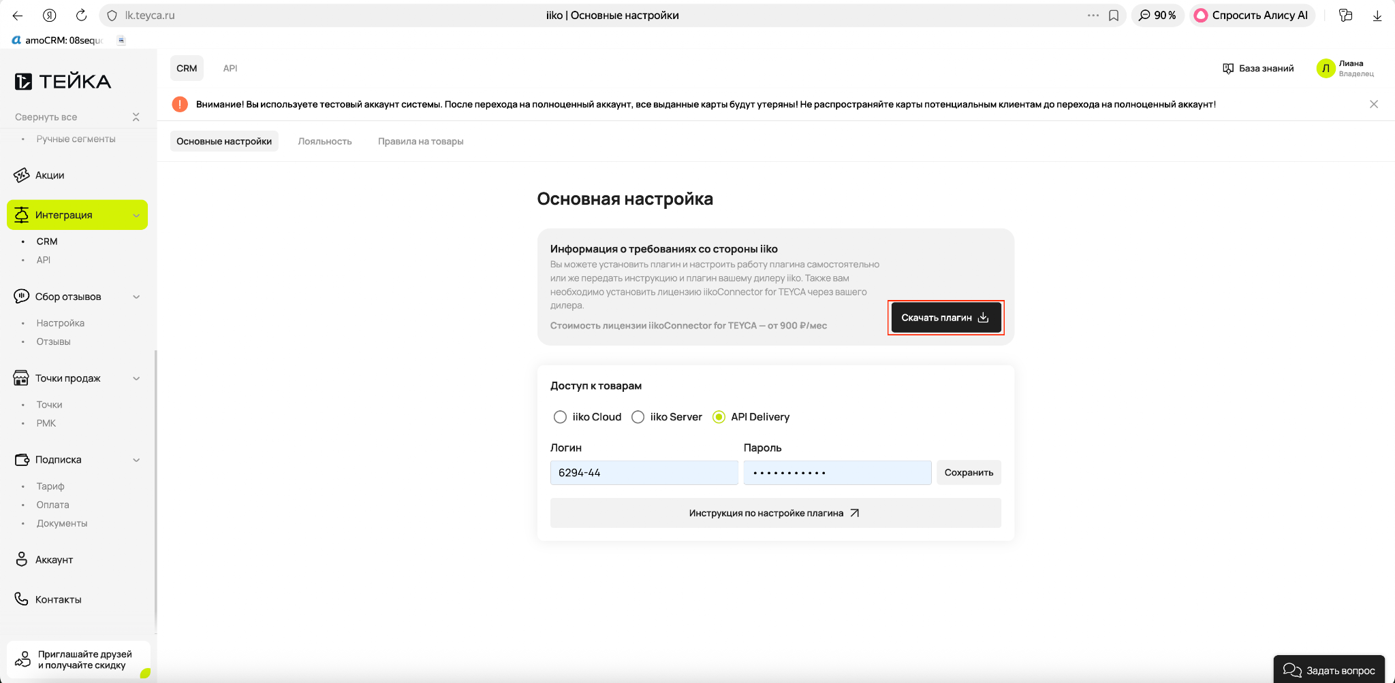1395x683 pixels.
Task: Open Тариф in sidebar
Action: (x=50, y=486)
